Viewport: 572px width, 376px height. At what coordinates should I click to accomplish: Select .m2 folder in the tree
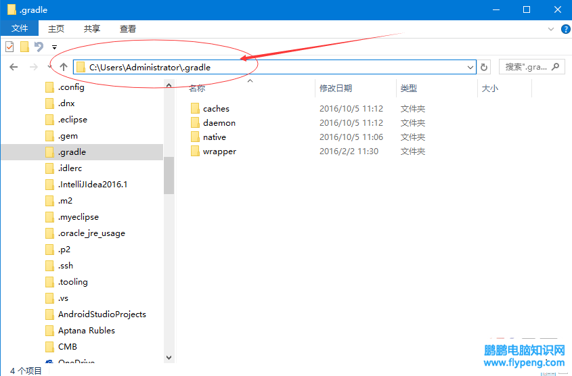pyautogui.click(x=65, y=201)
